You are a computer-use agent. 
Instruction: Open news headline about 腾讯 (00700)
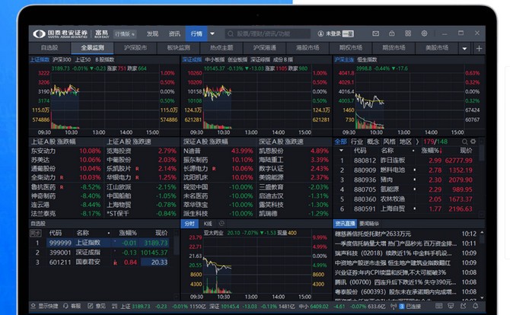coord(395,282)
